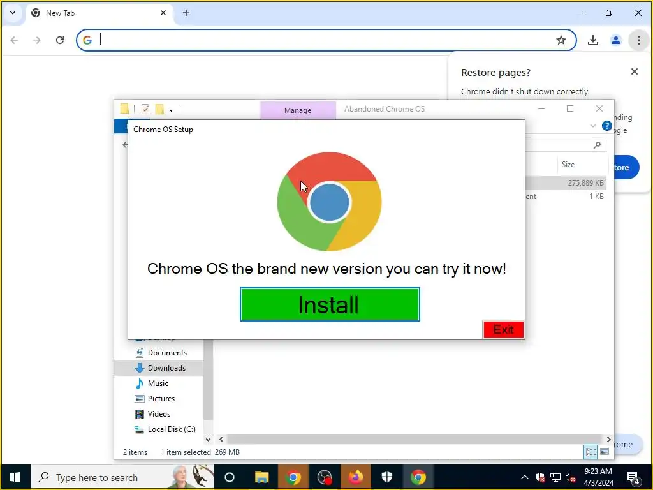Open the OBS Studio taskbar icon
This screenshot has width=653, height=490.
325,477
